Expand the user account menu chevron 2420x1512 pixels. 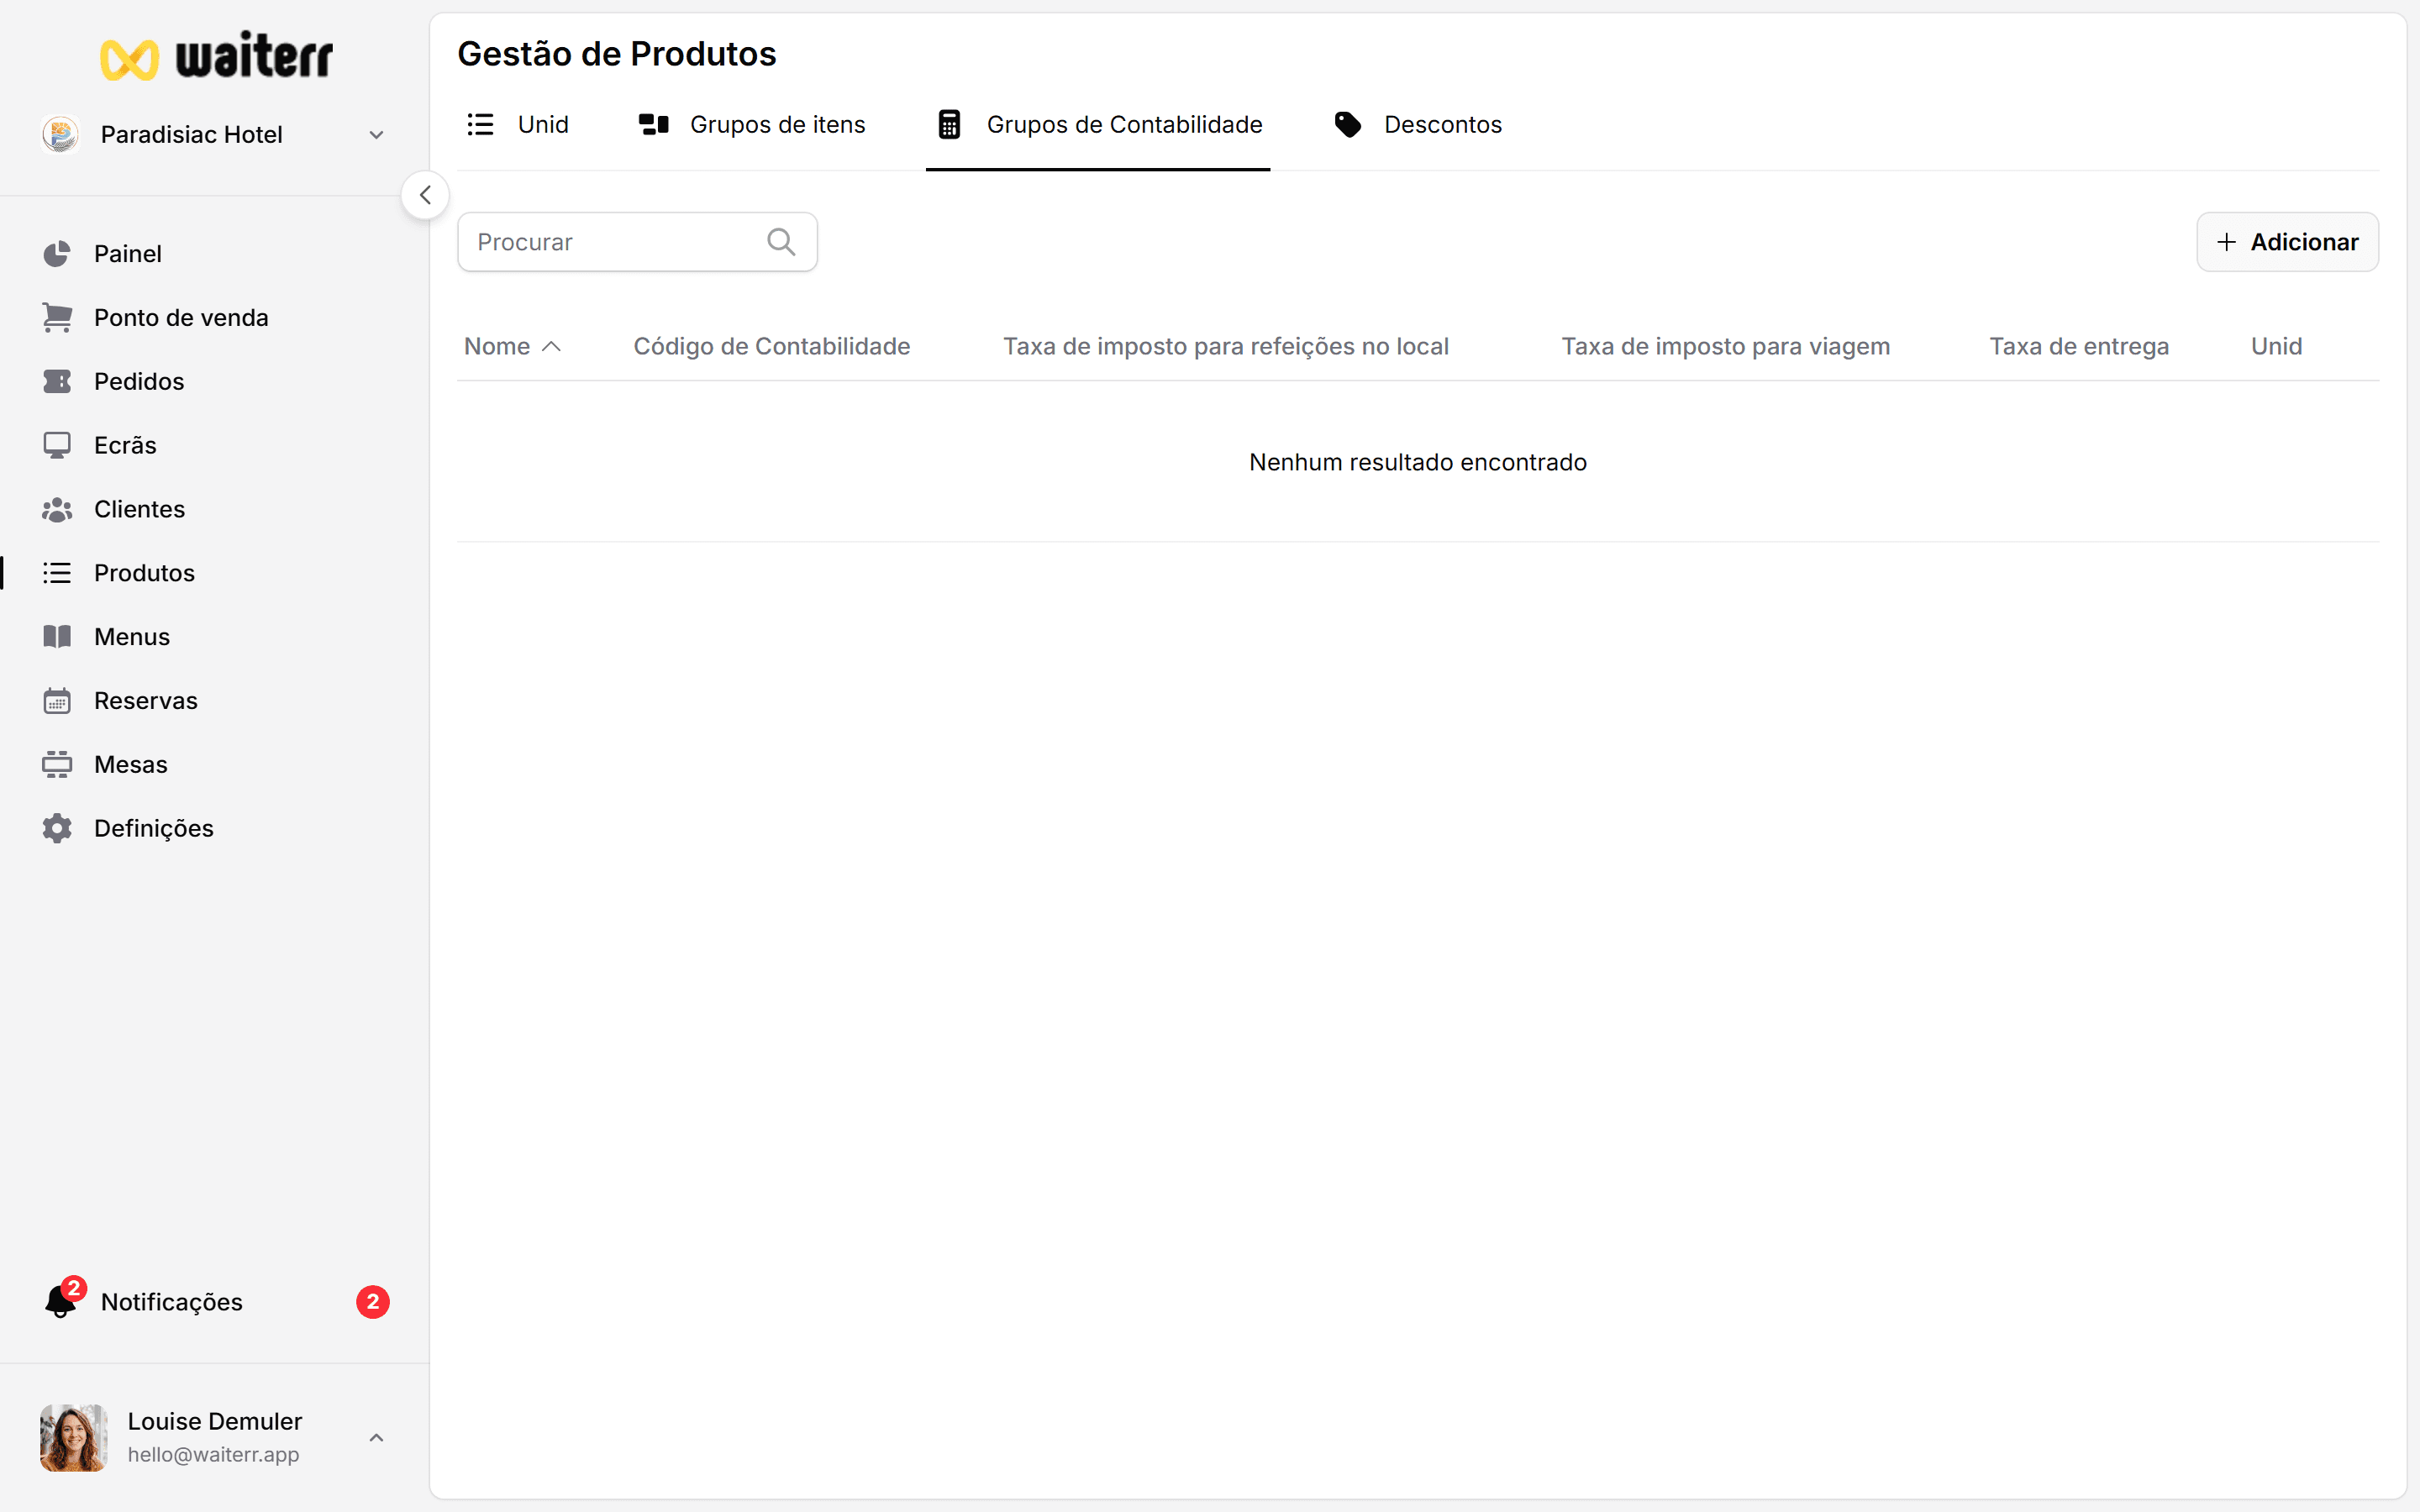pos(376,1438)
